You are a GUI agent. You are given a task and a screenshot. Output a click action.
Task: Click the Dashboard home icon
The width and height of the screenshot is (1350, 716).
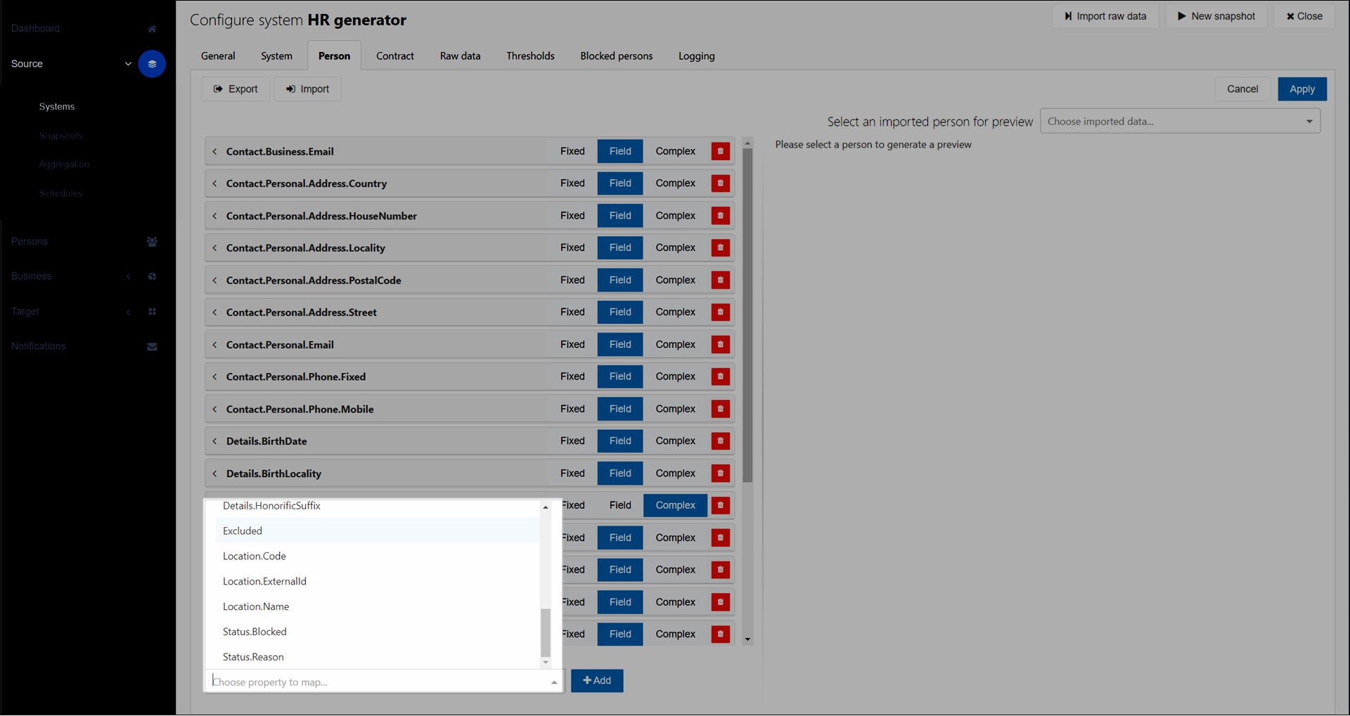coord(152,29)
